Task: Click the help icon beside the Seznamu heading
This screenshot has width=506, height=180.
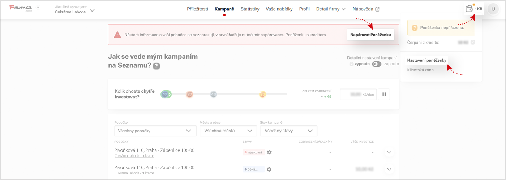Action: click(156, 66)
